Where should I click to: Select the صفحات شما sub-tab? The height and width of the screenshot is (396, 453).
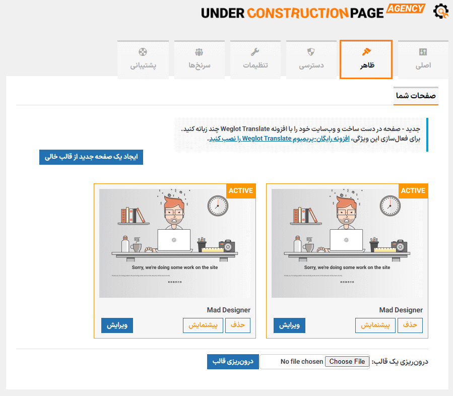pyautogui.click(x=416, y=96)
